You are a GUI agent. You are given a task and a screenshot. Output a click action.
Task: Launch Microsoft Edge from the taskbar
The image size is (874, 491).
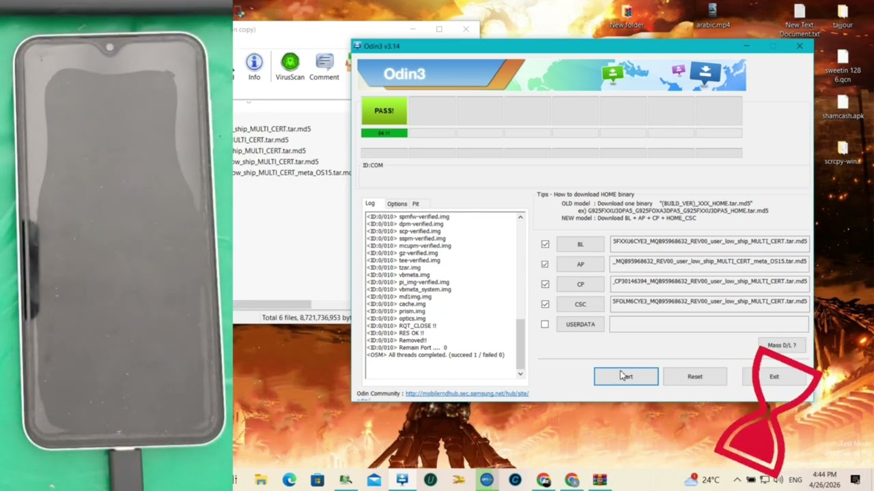tap(290, 480)
